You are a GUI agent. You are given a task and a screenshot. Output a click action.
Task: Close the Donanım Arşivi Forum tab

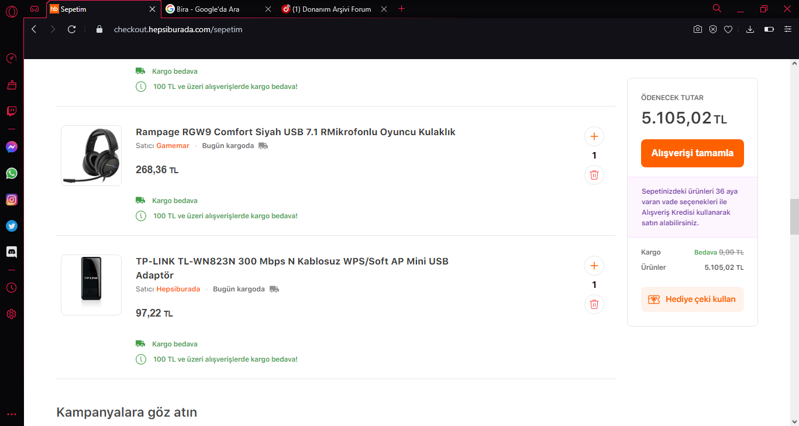(384, 9)
